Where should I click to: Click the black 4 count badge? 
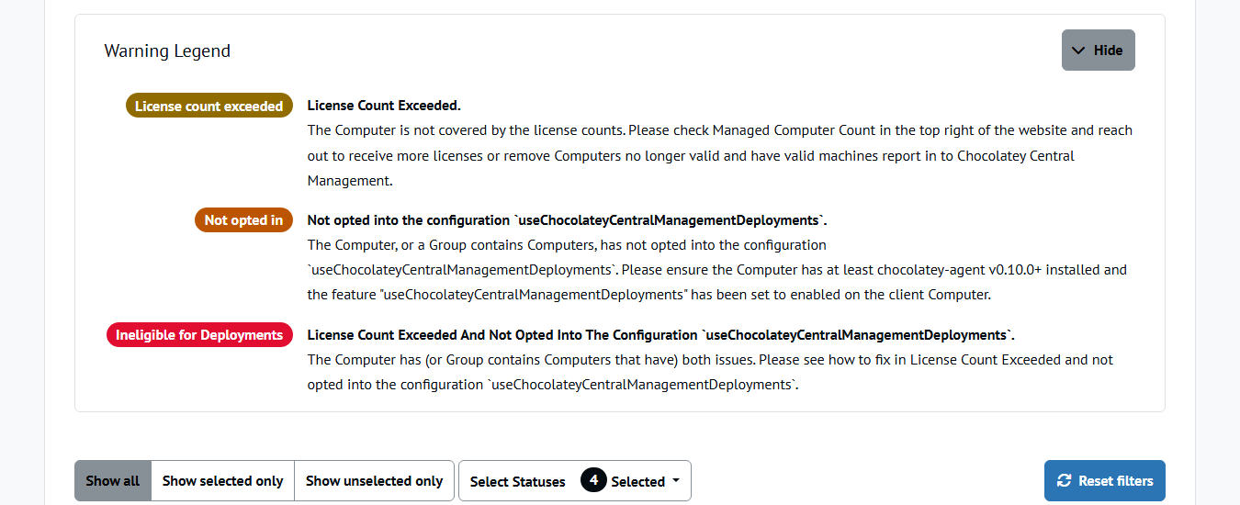tap(593, 480)
